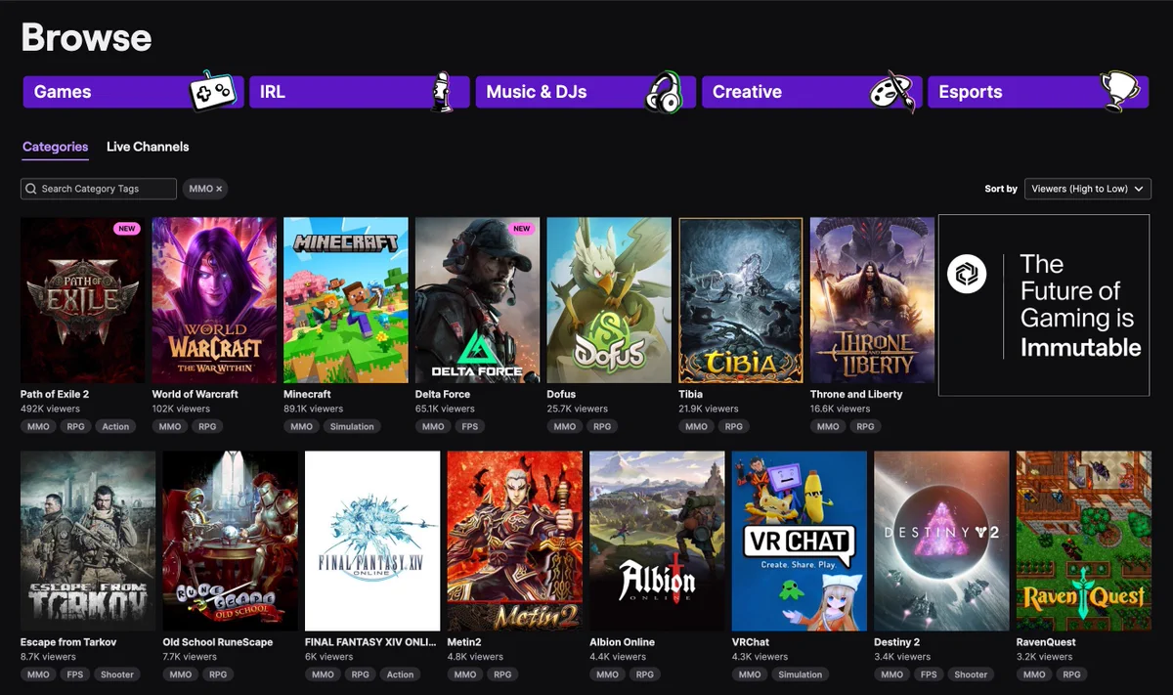Open the Escape from Tarkov cover art
The height and width of the screenshot is (695, 1173).
(88, 541)
